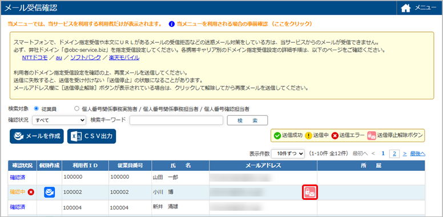Open 確認済 status for 新井 清雄
This screenshot has width=443, height=217.
click(x=18, y=207)
